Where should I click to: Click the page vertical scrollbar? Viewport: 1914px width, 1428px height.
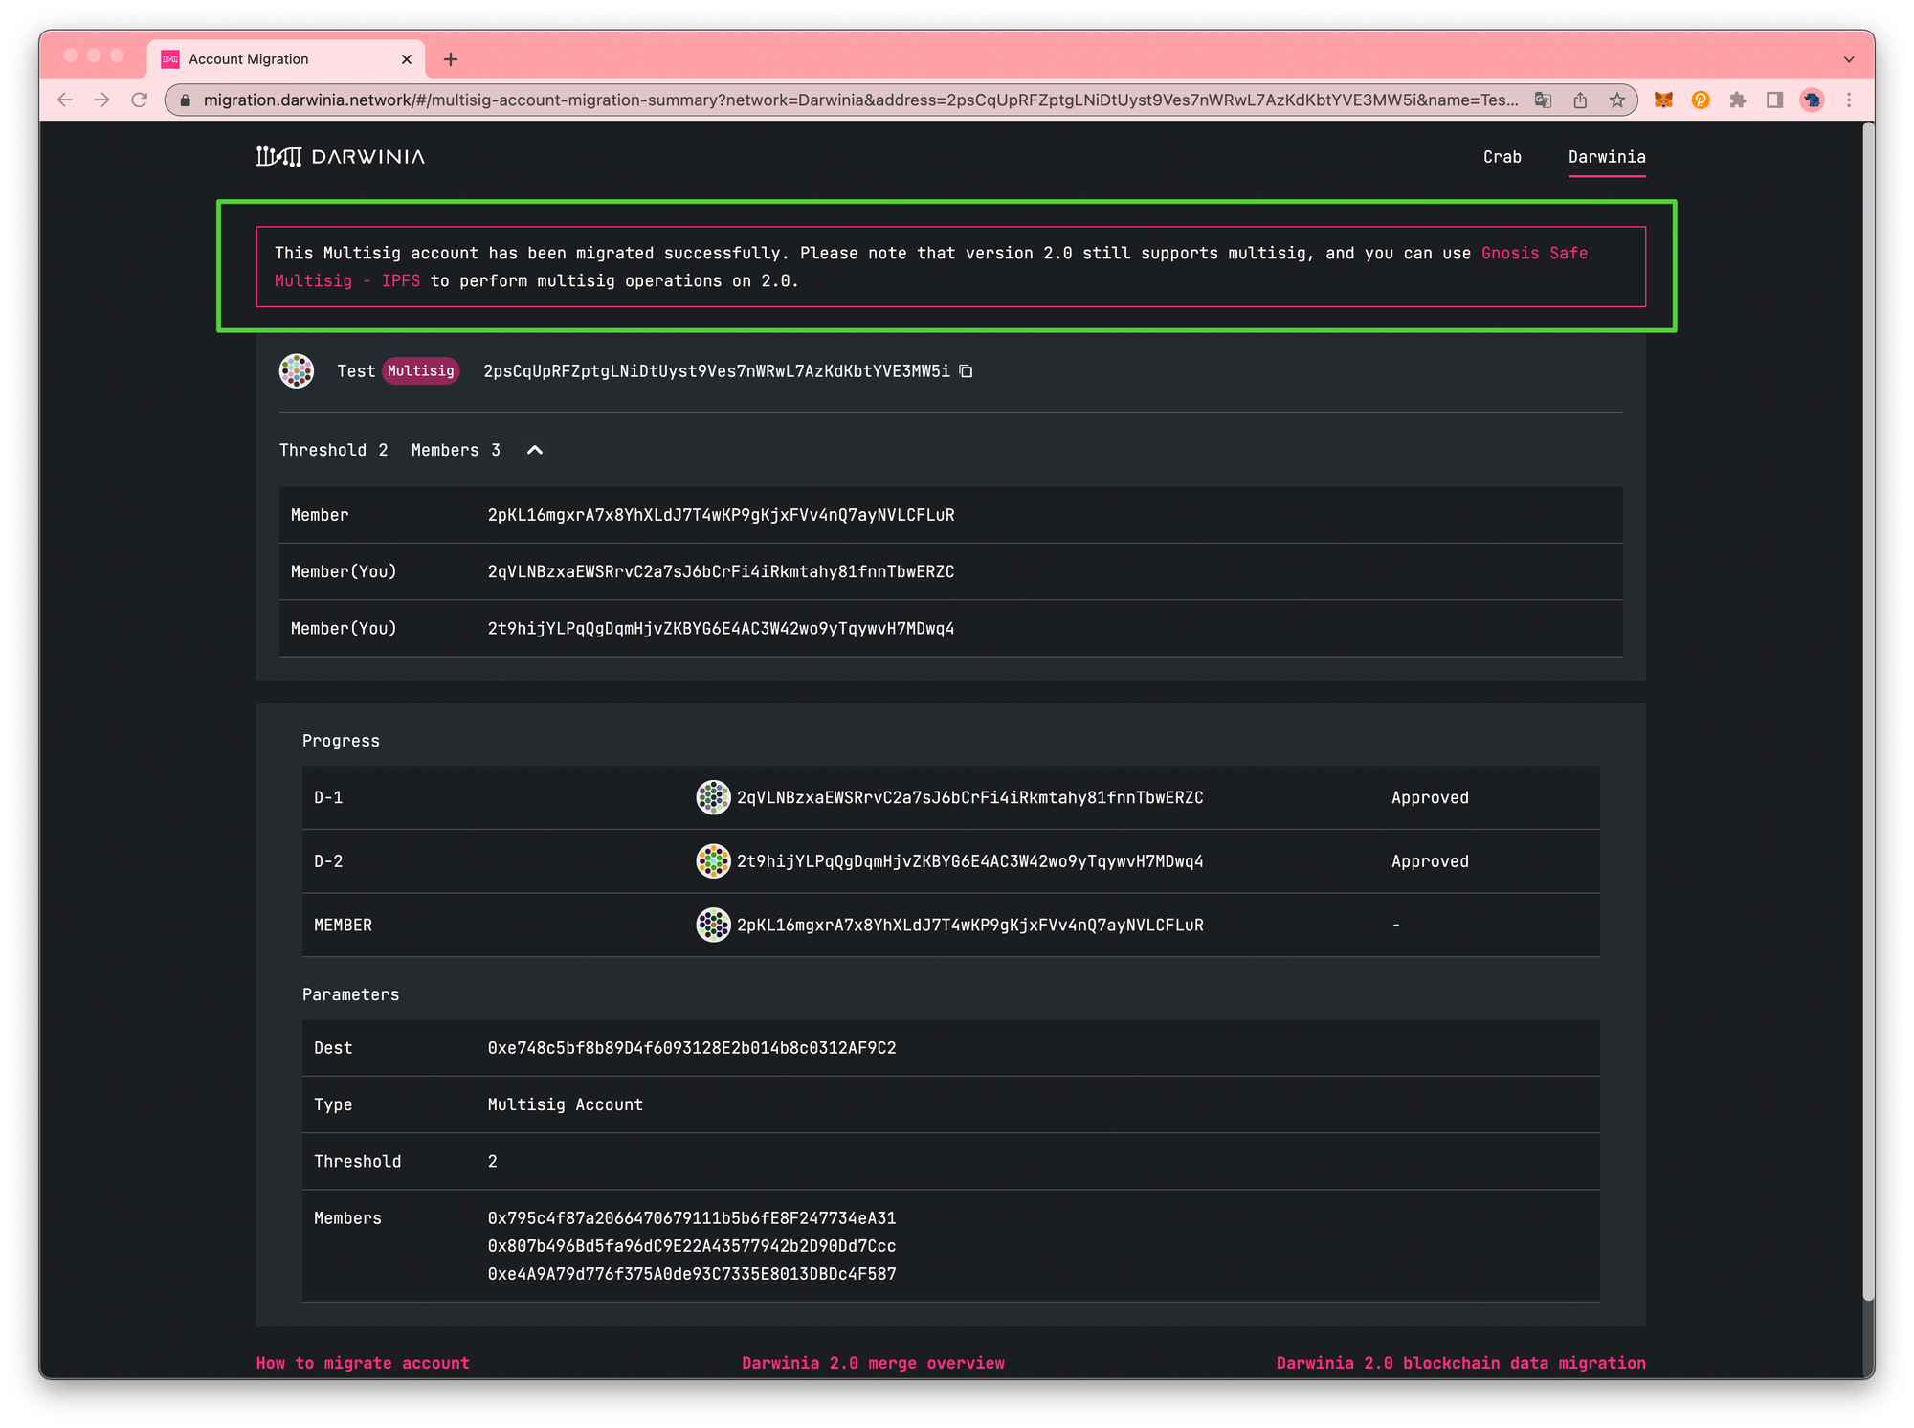[1867, 708]
